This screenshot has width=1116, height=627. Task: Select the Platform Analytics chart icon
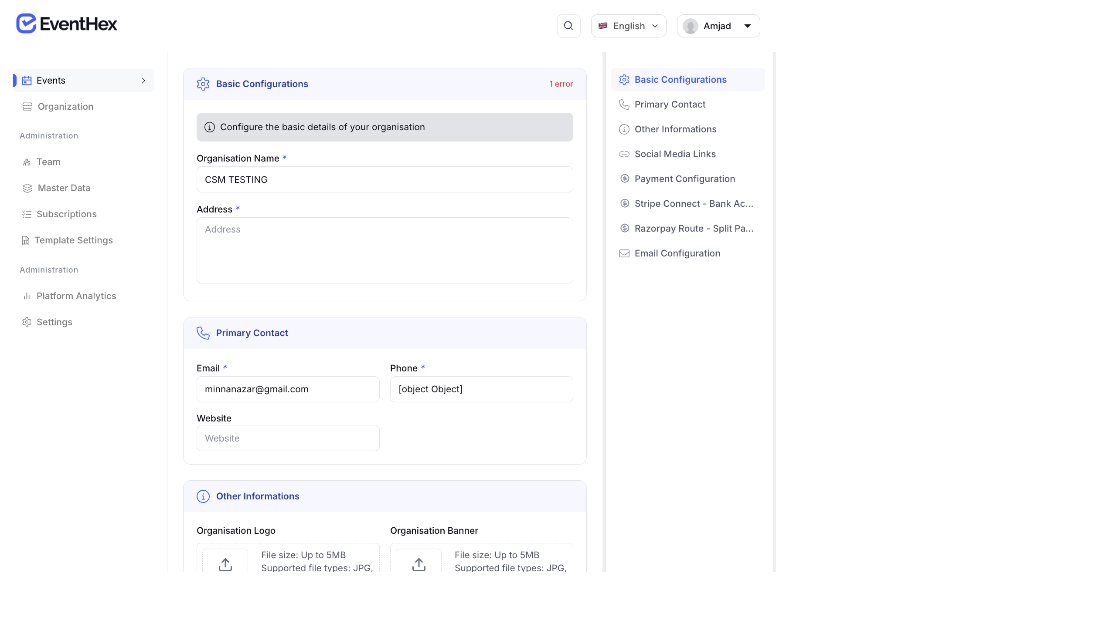[27, 296]
